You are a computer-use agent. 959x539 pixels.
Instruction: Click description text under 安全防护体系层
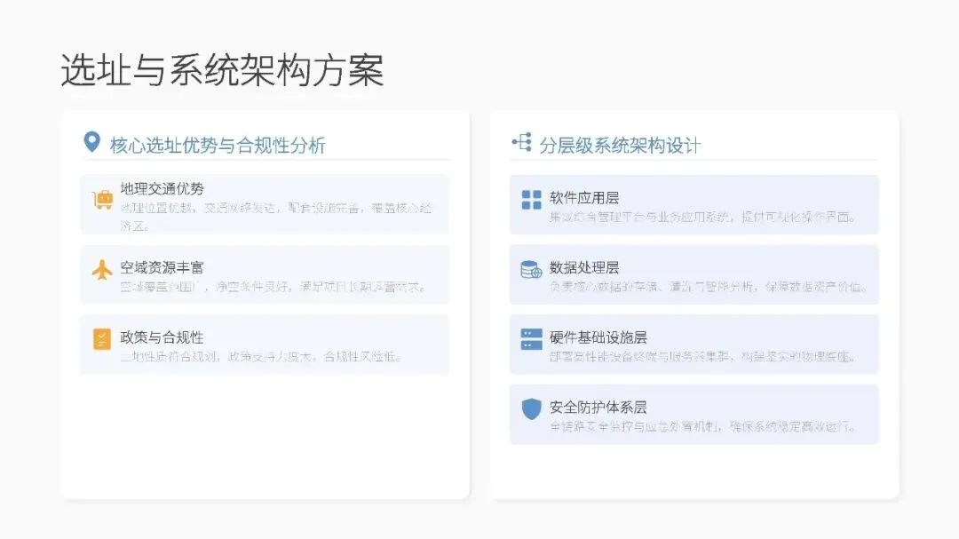(x=702, y=426)
